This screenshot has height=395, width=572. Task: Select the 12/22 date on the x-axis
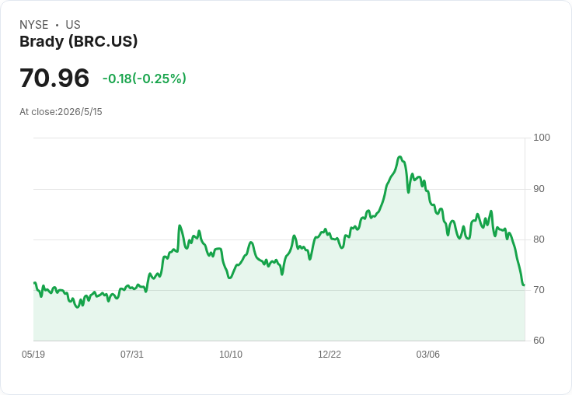tap(330, 354)
